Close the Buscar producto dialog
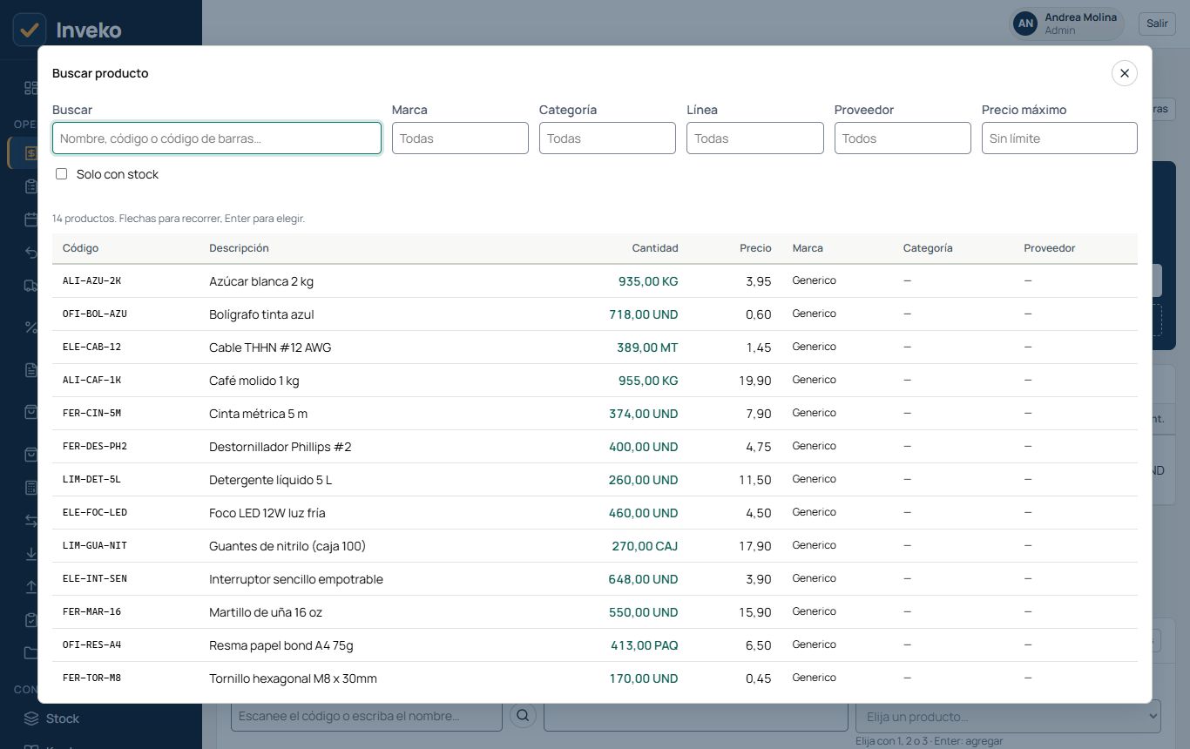Image resolution: width=1190 pixels, height=749 pixels. 1124,73
